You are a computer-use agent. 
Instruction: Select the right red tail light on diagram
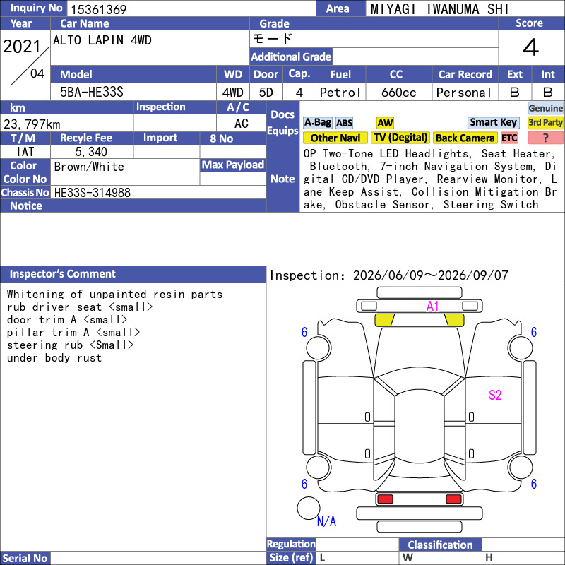pyautogui.click(x=453, y=499)
